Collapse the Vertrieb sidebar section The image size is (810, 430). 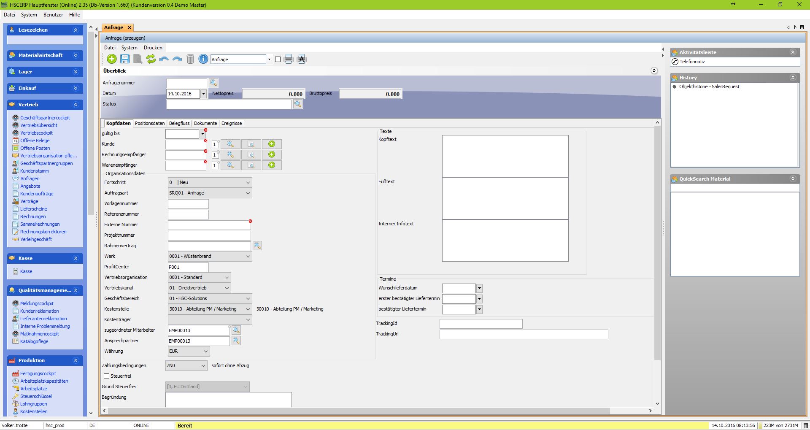point(76,105)
